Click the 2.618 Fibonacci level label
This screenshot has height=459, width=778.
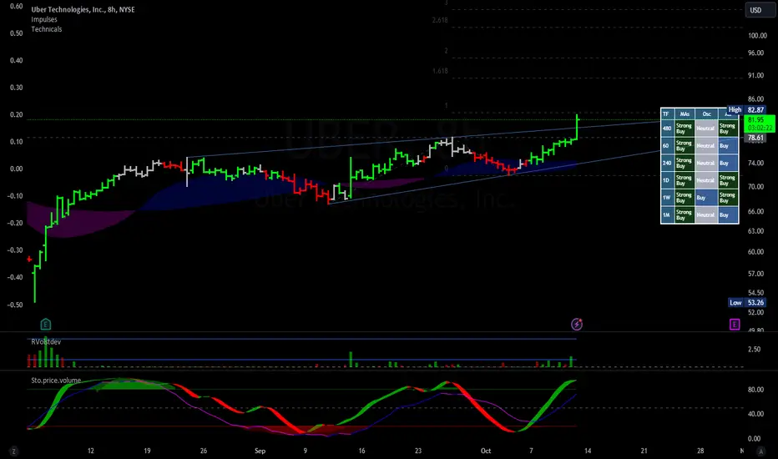point(440,20)
